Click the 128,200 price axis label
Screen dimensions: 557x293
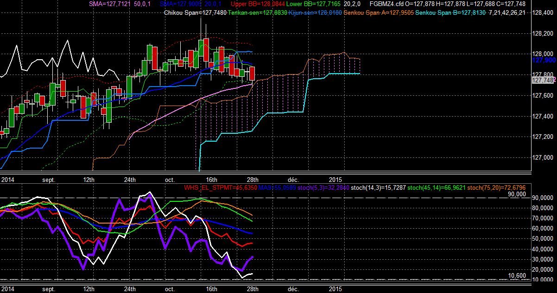click(543, 34)
